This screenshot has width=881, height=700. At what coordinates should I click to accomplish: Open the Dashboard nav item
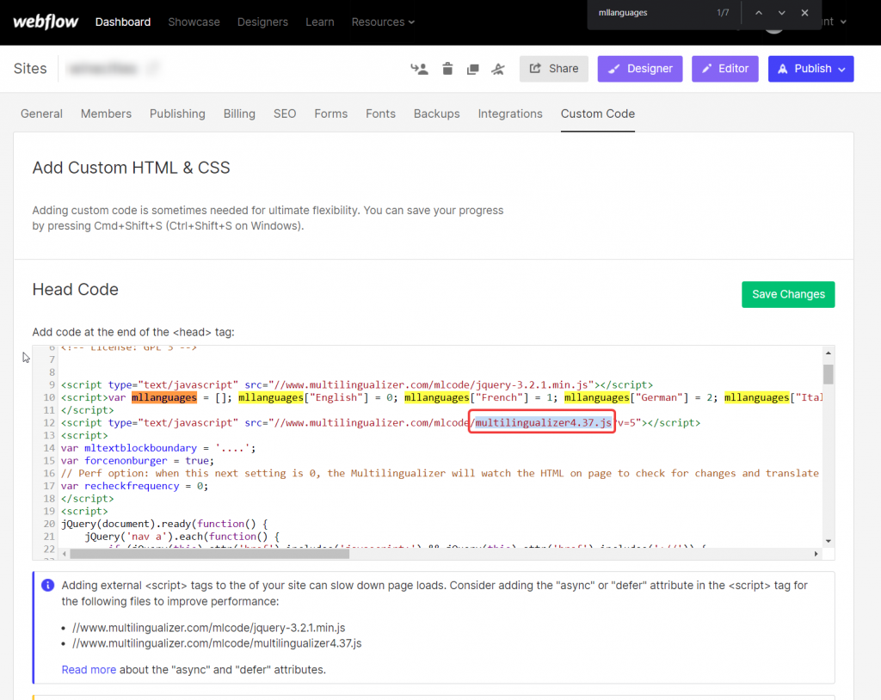123,21
